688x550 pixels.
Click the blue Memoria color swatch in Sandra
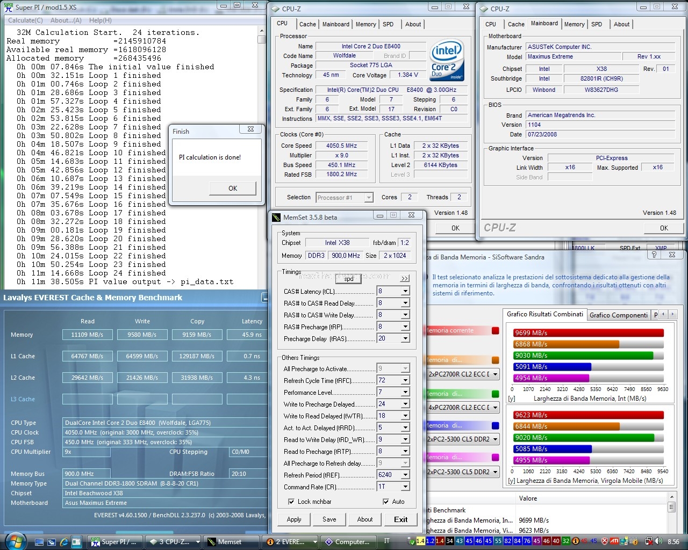pos(495,425)
